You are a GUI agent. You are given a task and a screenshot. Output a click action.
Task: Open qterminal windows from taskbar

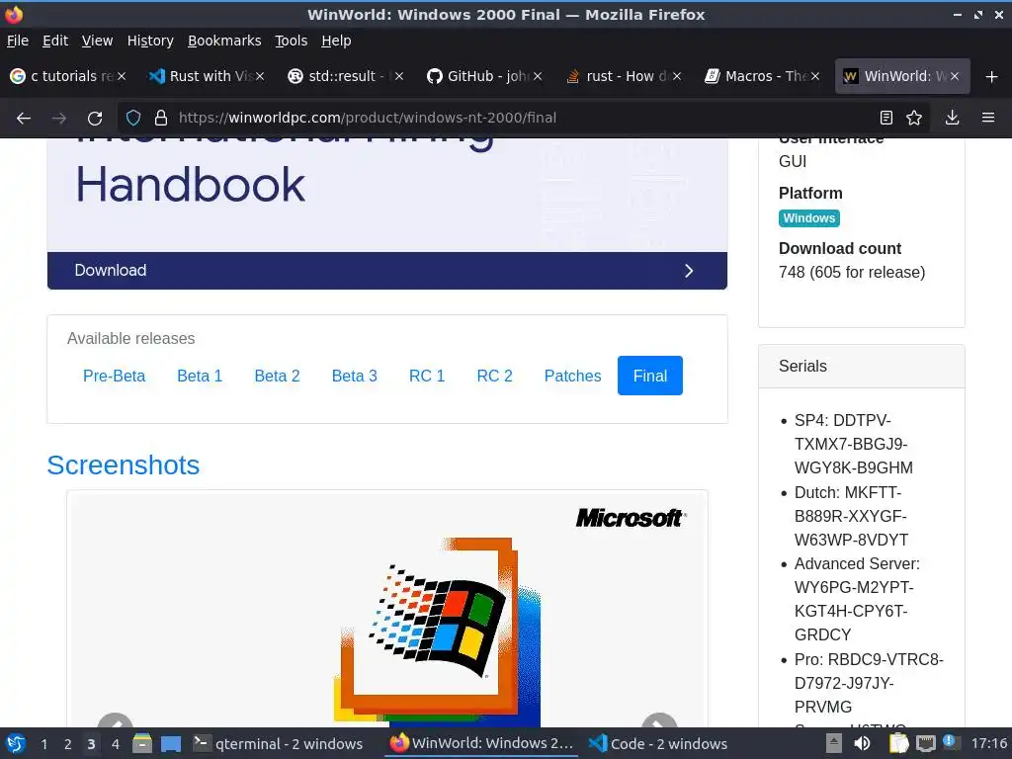278,743
